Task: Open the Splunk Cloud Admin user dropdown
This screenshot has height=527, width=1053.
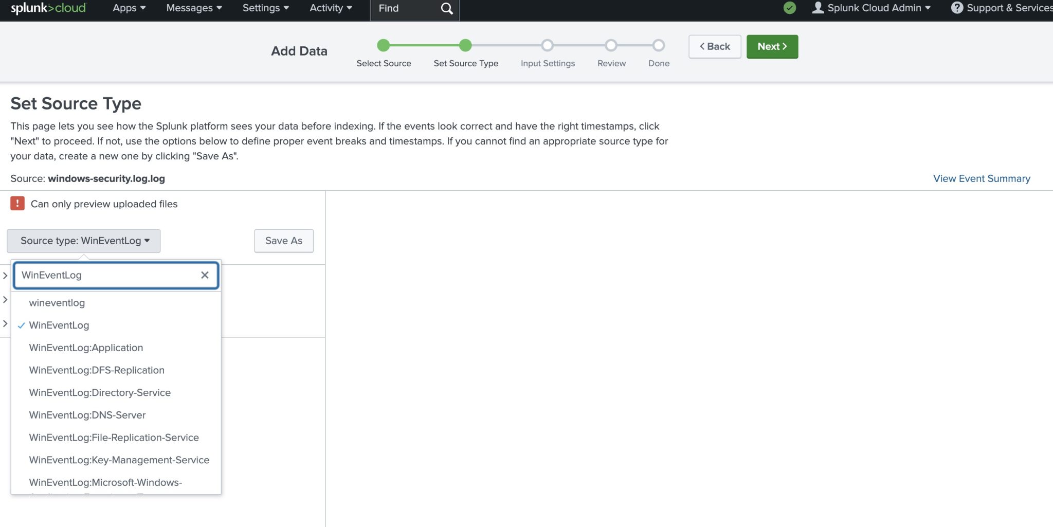Action: click(872, 8)
